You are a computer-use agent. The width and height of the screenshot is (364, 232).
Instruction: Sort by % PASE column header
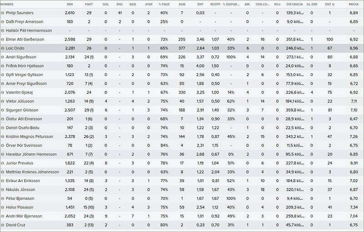click(x=164, y=4)
